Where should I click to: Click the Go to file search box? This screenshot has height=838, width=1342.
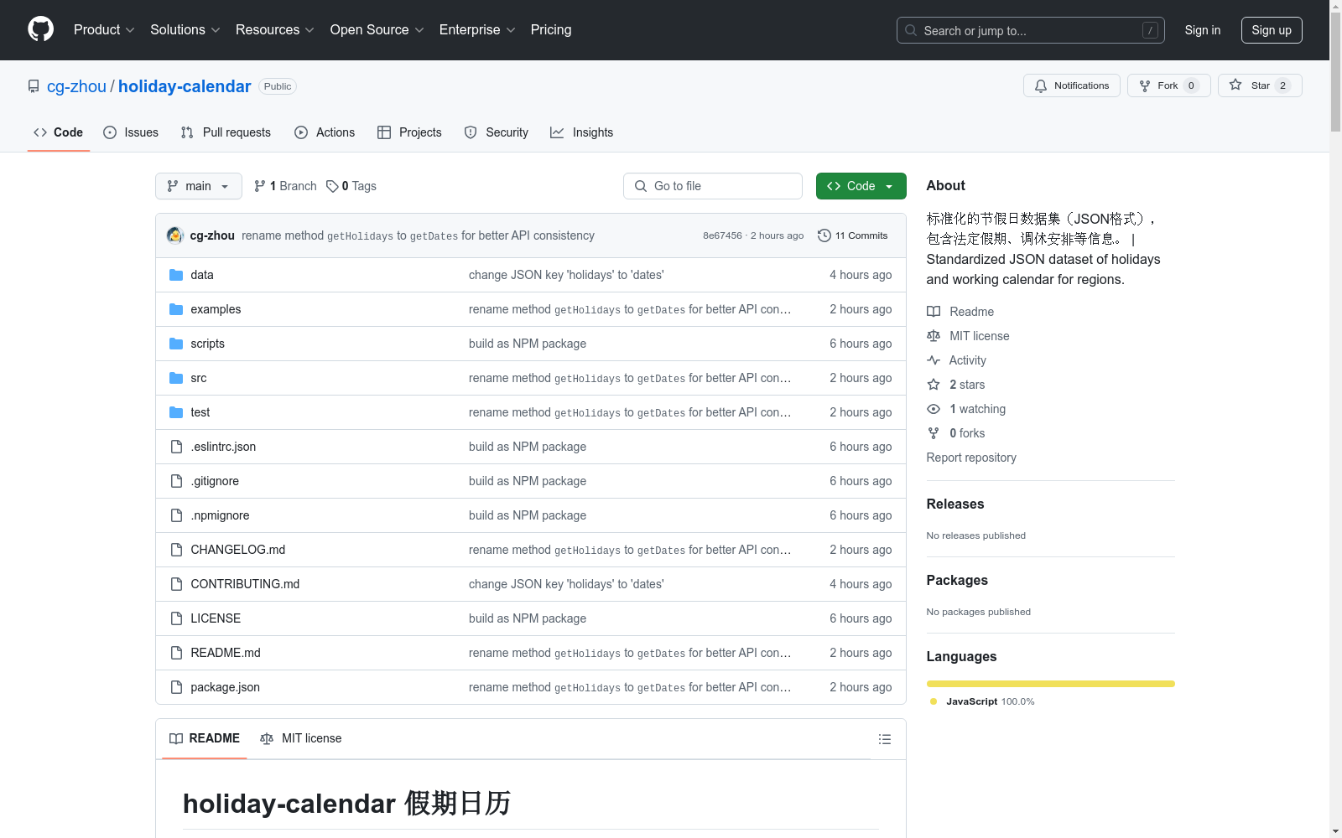pyautogui.click(x=713, y=186)
